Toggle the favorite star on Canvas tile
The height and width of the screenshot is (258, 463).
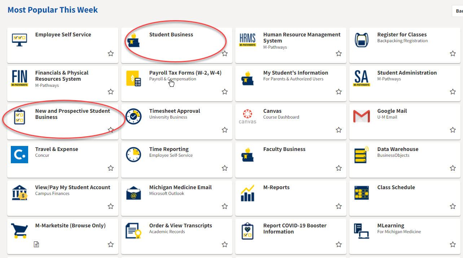(338, 130)
